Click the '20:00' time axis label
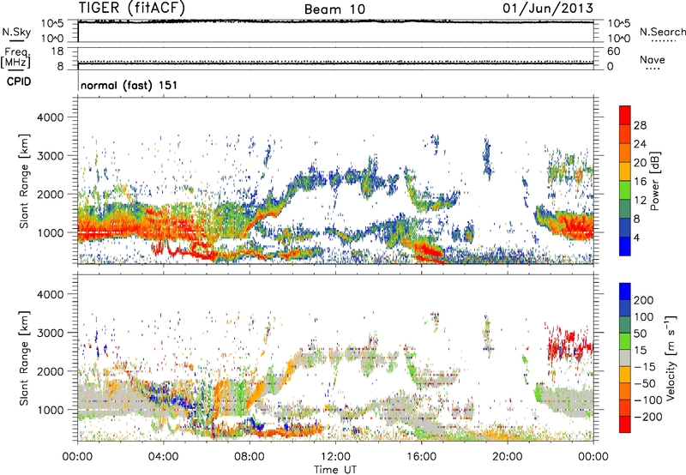Image resolution: width=686 pixels, height=475 pixels. point(508,456)
